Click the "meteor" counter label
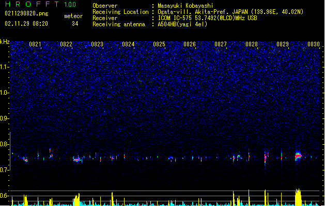325x206 pixels. coord(73,16)
